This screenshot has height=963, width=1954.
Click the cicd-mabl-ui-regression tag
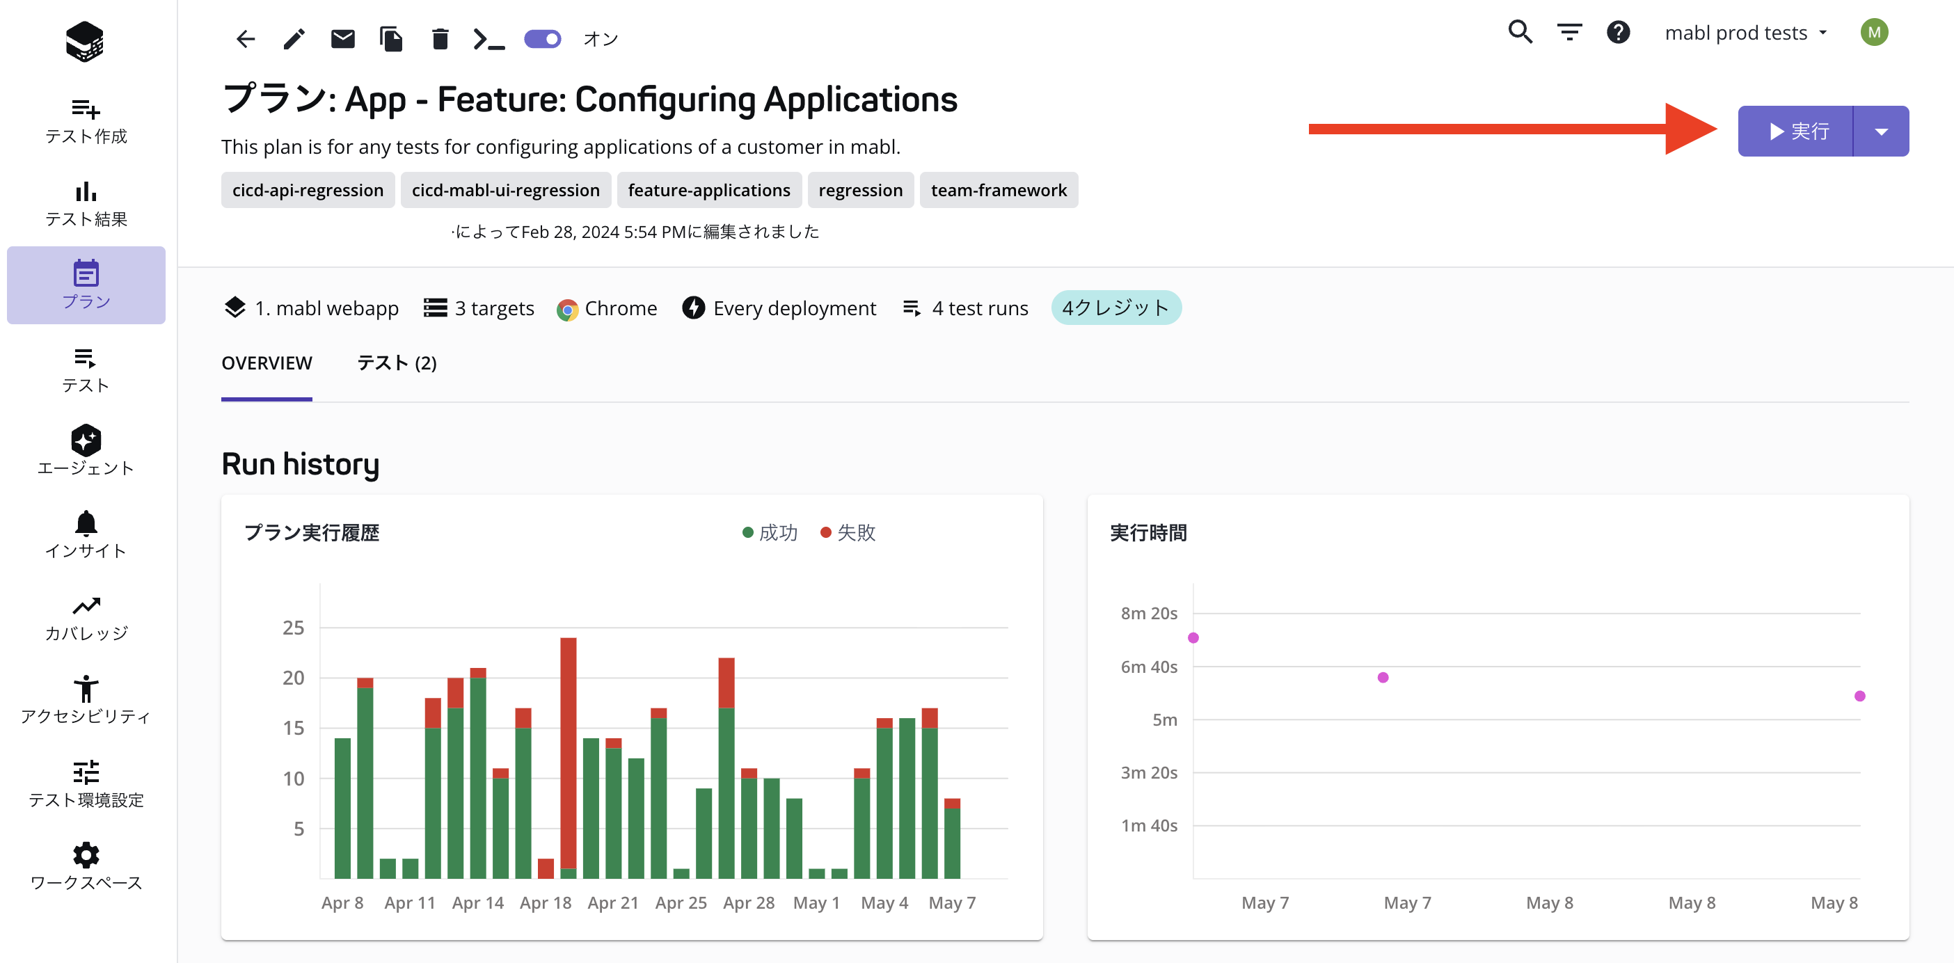coord(506,189)
